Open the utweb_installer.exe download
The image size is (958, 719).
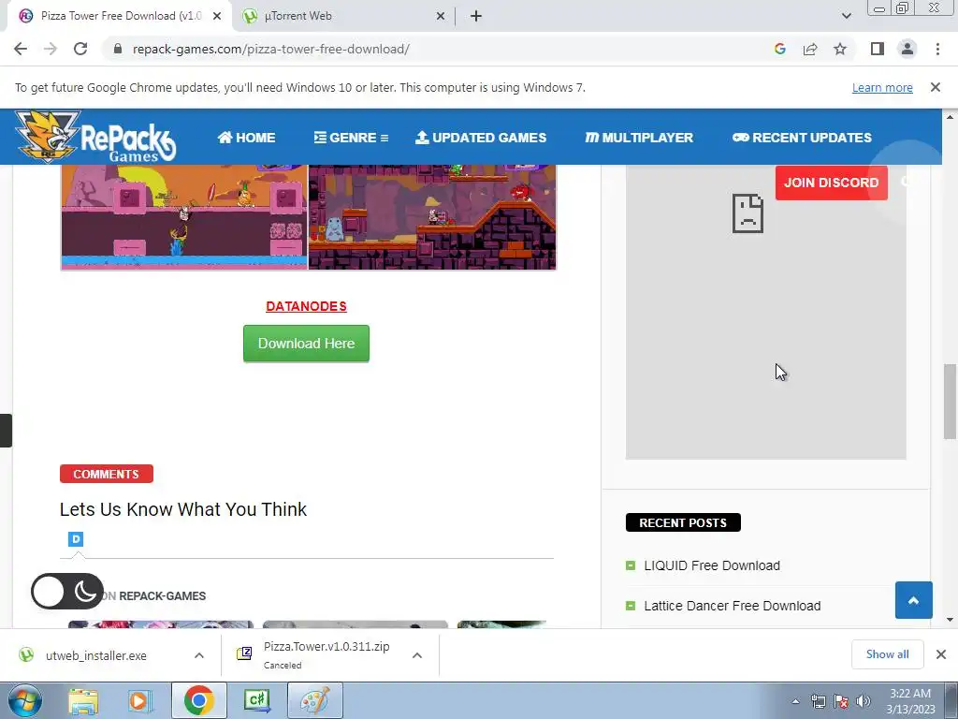point(96,655)
